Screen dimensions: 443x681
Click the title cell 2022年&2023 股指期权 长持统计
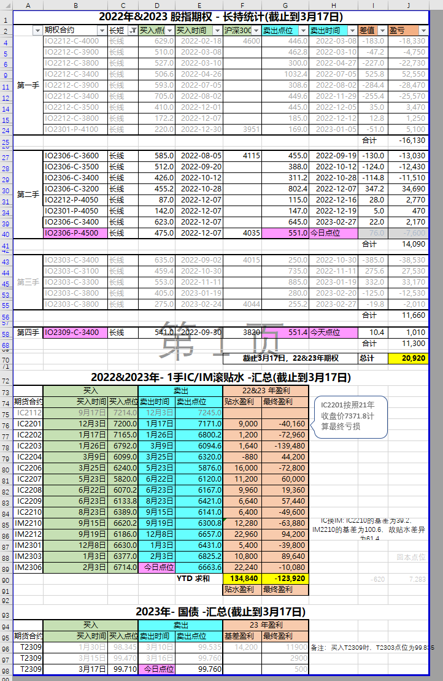[221, 17]
